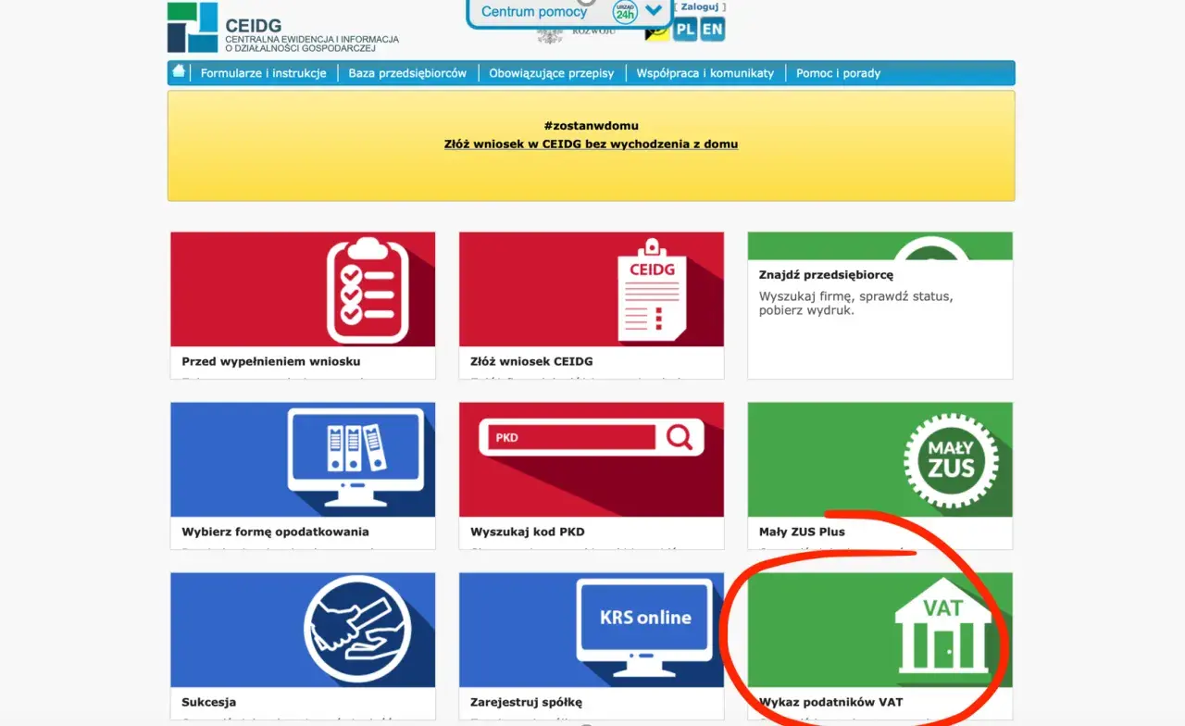Click the magnifier icon in the PKD tile

tap(680, 437)
